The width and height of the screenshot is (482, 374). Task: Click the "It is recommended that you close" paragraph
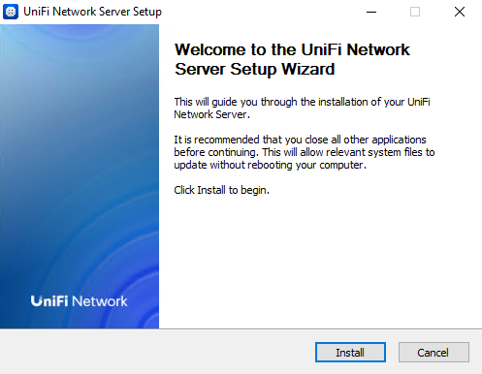pyautogui.click(x=305, y=152)
